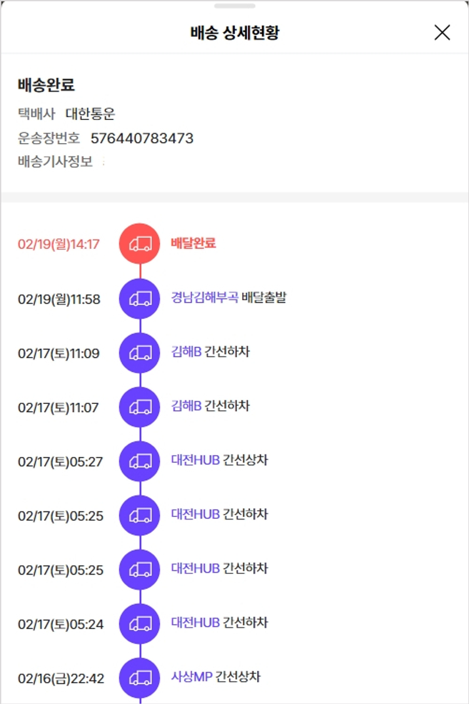Open 대전HUB link at 02/17(토)05:24
Viewport: 469px width, 704px height.
(x=195, y=623)
